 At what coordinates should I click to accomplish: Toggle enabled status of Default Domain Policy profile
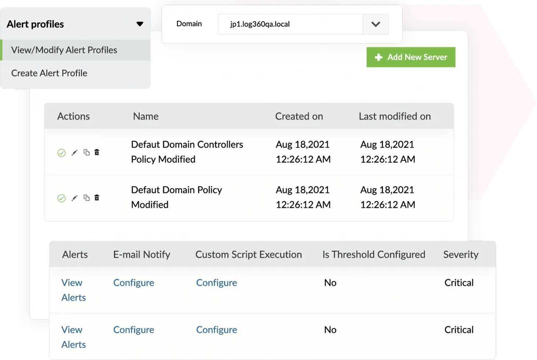61,198
